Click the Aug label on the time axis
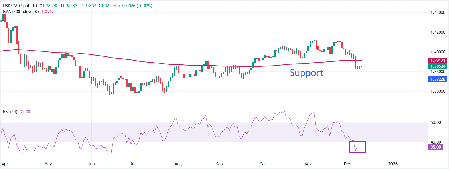The width and height of the screenshot is (449, 169). click(178, 164)
